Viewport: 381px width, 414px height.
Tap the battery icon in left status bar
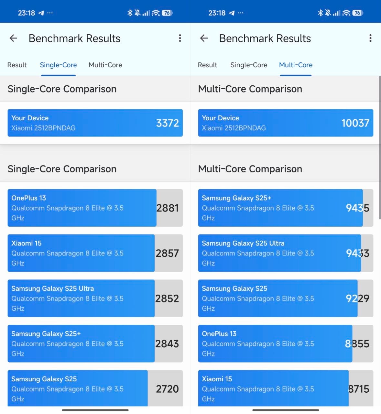[167, 13]
